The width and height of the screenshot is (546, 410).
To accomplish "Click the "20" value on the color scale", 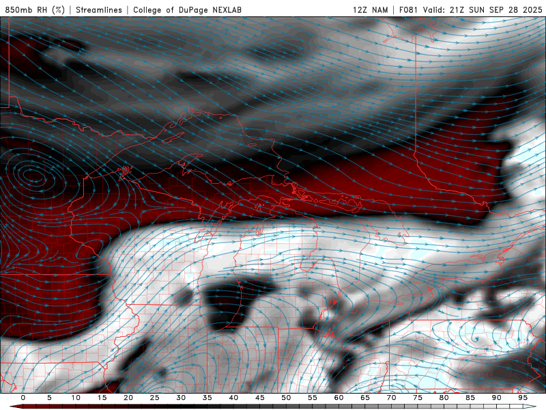I will click(128, 398).
